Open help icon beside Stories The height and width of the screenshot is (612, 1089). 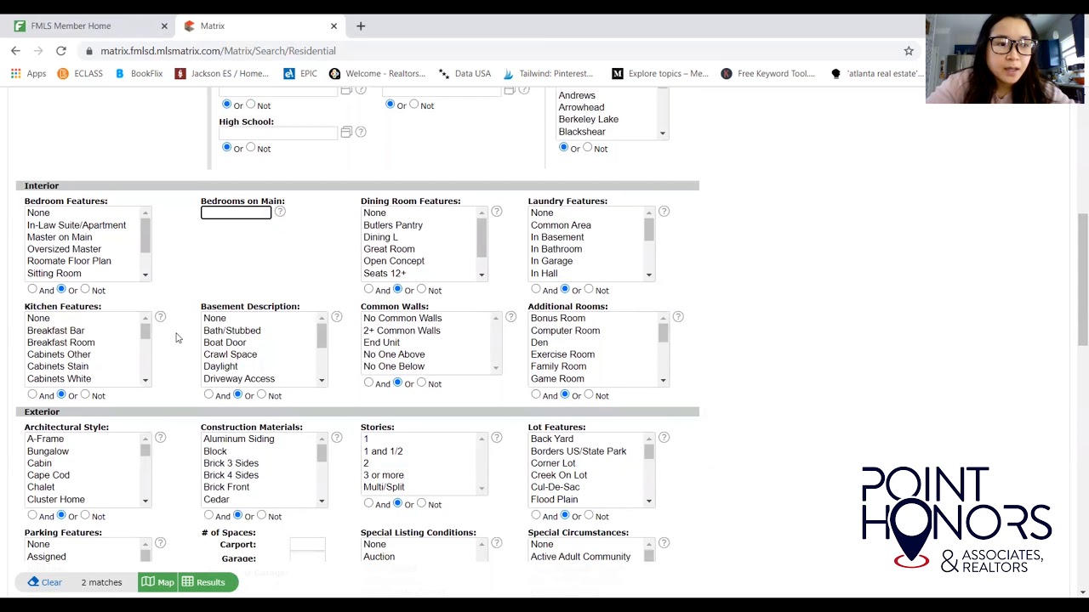tap(497, 438)
